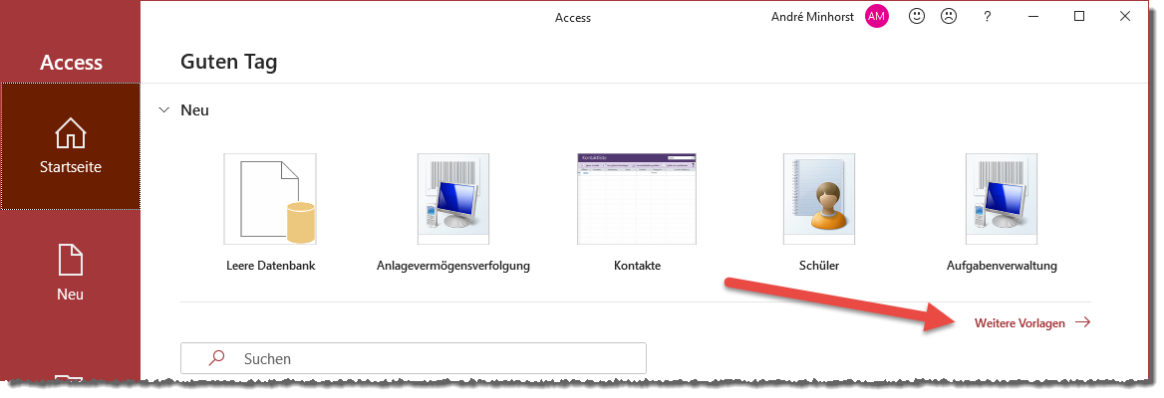This screenshot has height=398, width=1164.
Task: Select the Neu page icon in sidebar
Action: tap(71, 260)
